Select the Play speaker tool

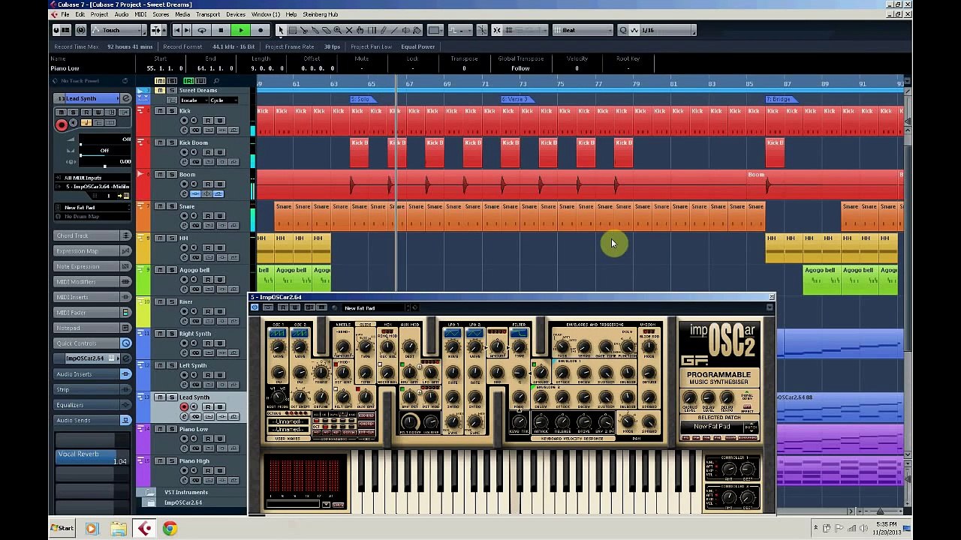[x=406, y=30]
